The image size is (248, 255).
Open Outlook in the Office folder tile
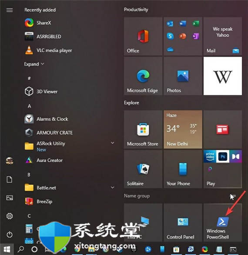tap(170, 24)
